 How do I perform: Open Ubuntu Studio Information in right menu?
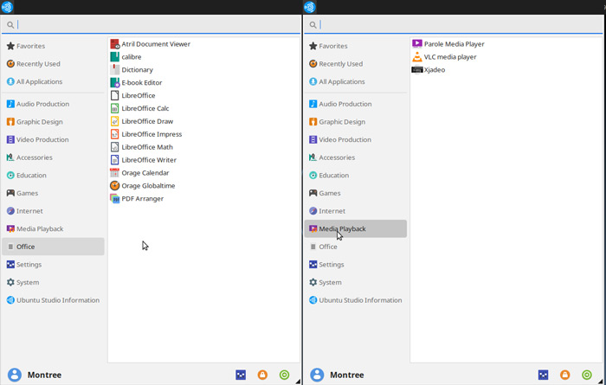pos(356,300)
